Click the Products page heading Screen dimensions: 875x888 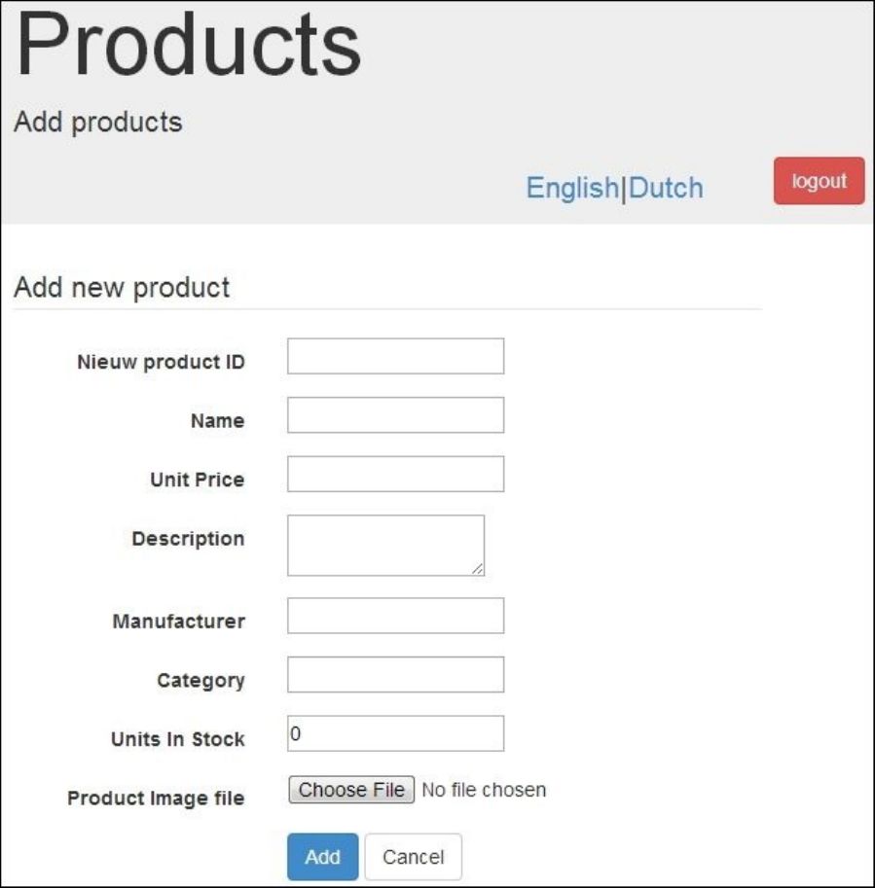(x=189, y=47)
